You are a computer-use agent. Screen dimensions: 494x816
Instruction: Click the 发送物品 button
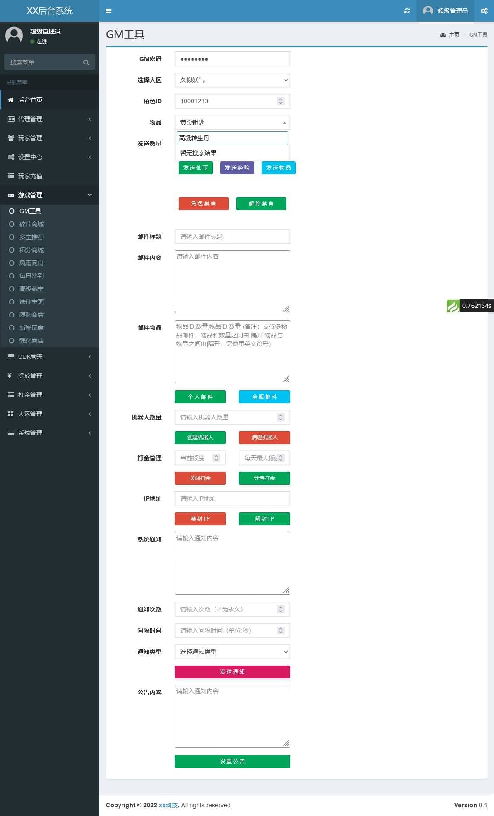tap(279, 168)
